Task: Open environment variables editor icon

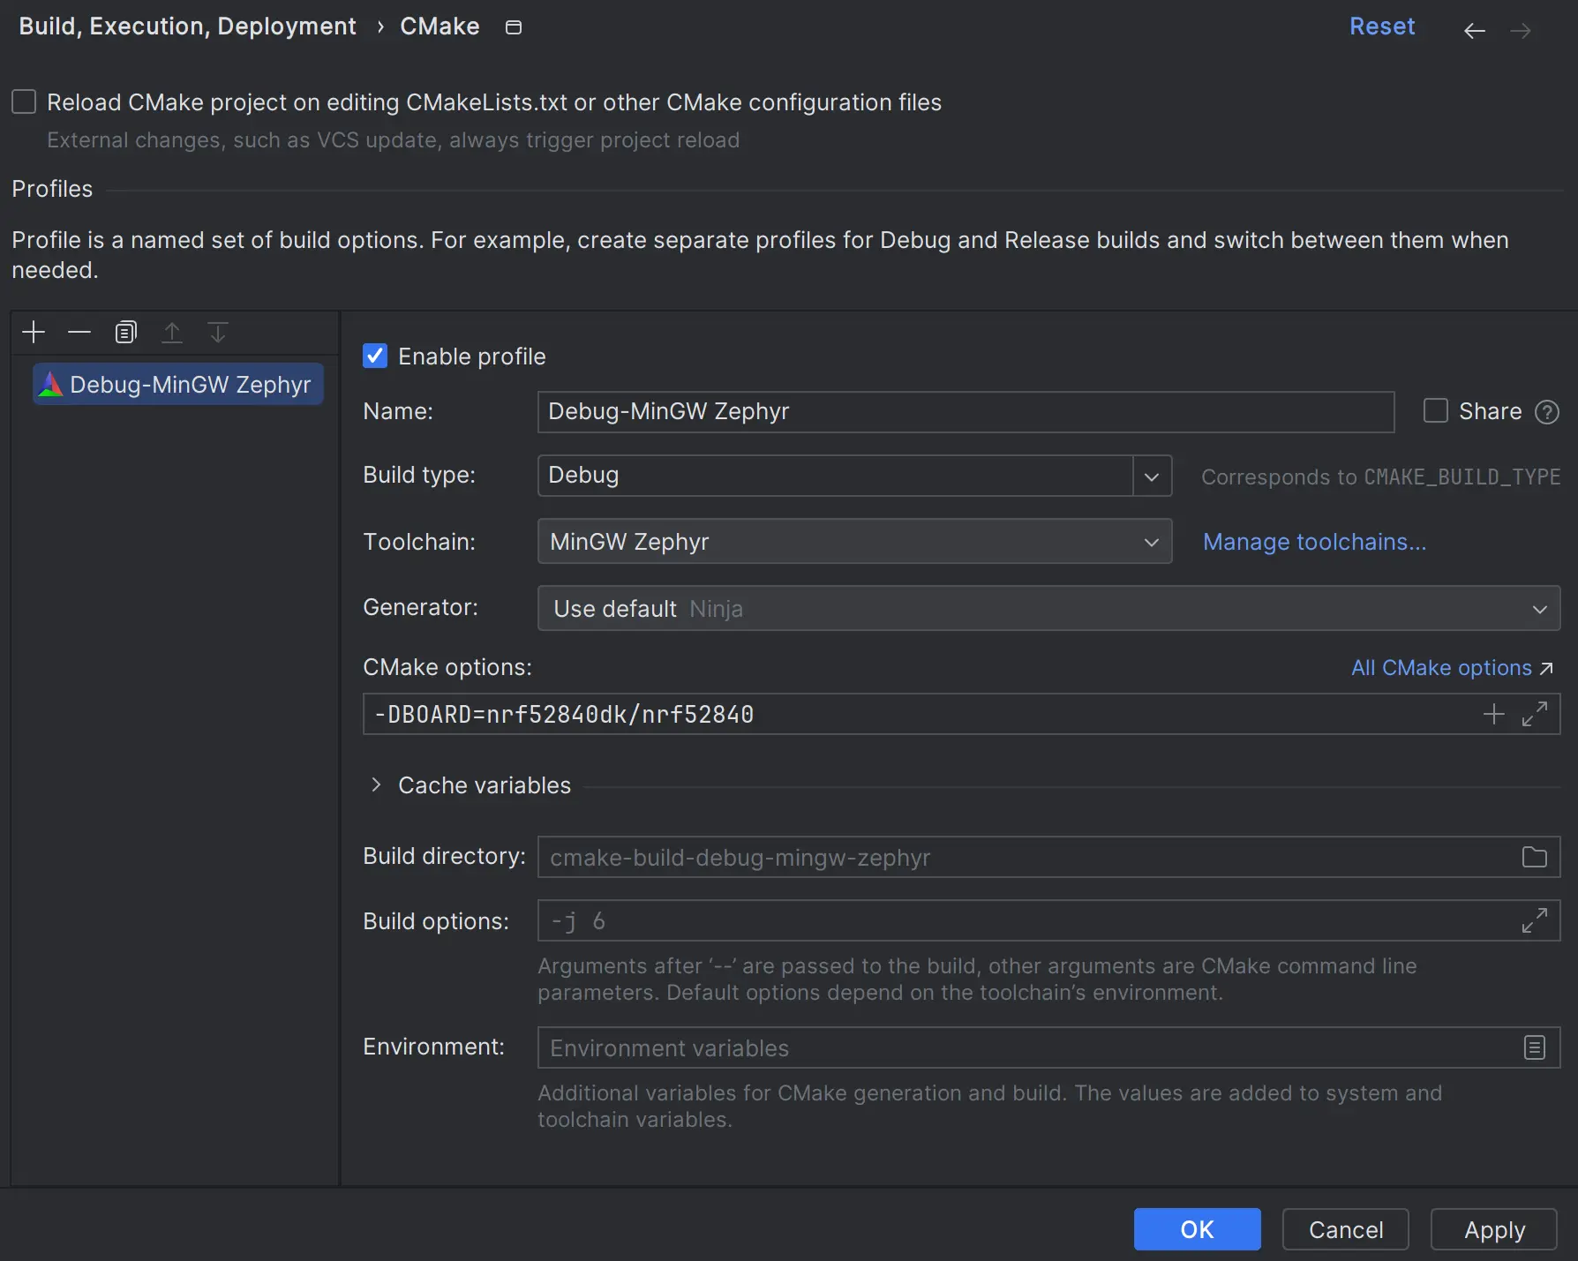Action: pyautogui.click(x=1535, y=1047)
